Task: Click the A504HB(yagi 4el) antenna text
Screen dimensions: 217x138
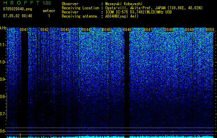Action: (122, 16)
